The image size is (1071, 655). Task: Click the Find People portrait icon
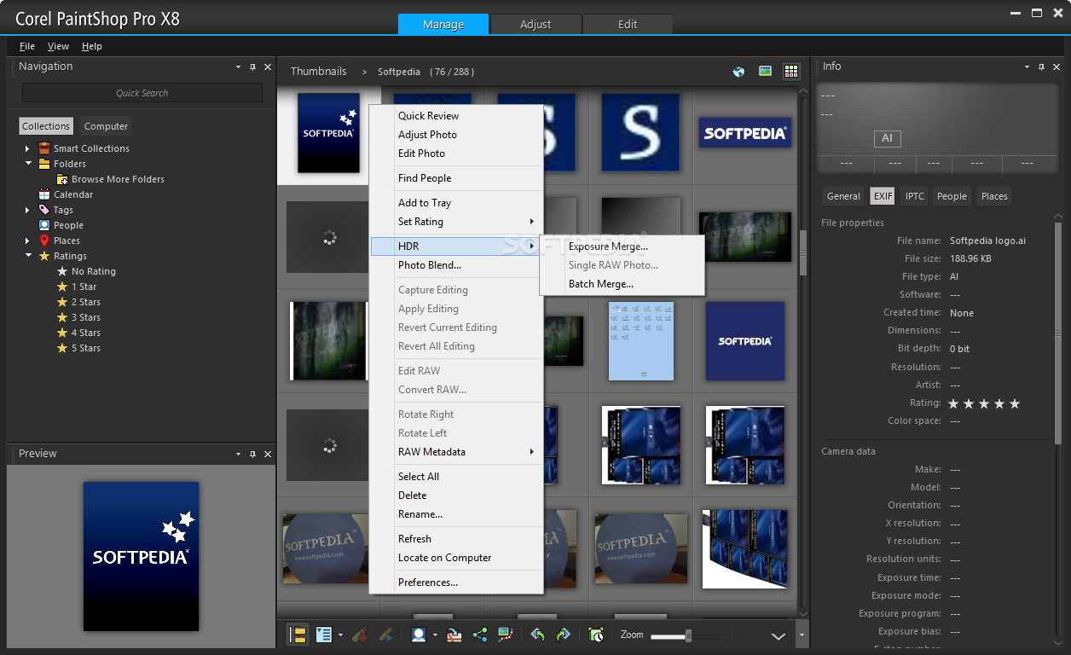coord(419,635)
